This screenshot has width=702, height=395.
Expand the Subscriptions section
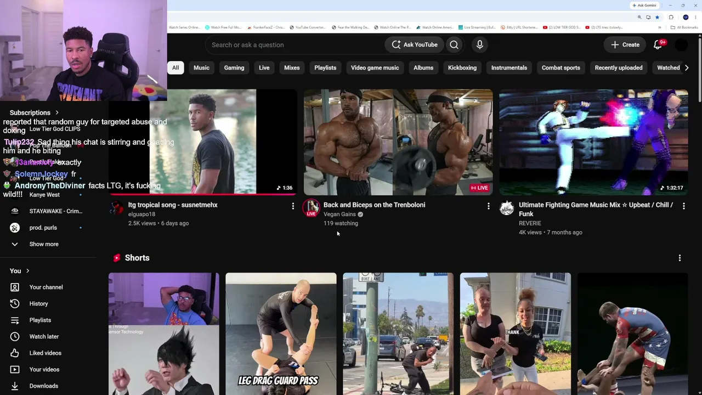(34, 113)
